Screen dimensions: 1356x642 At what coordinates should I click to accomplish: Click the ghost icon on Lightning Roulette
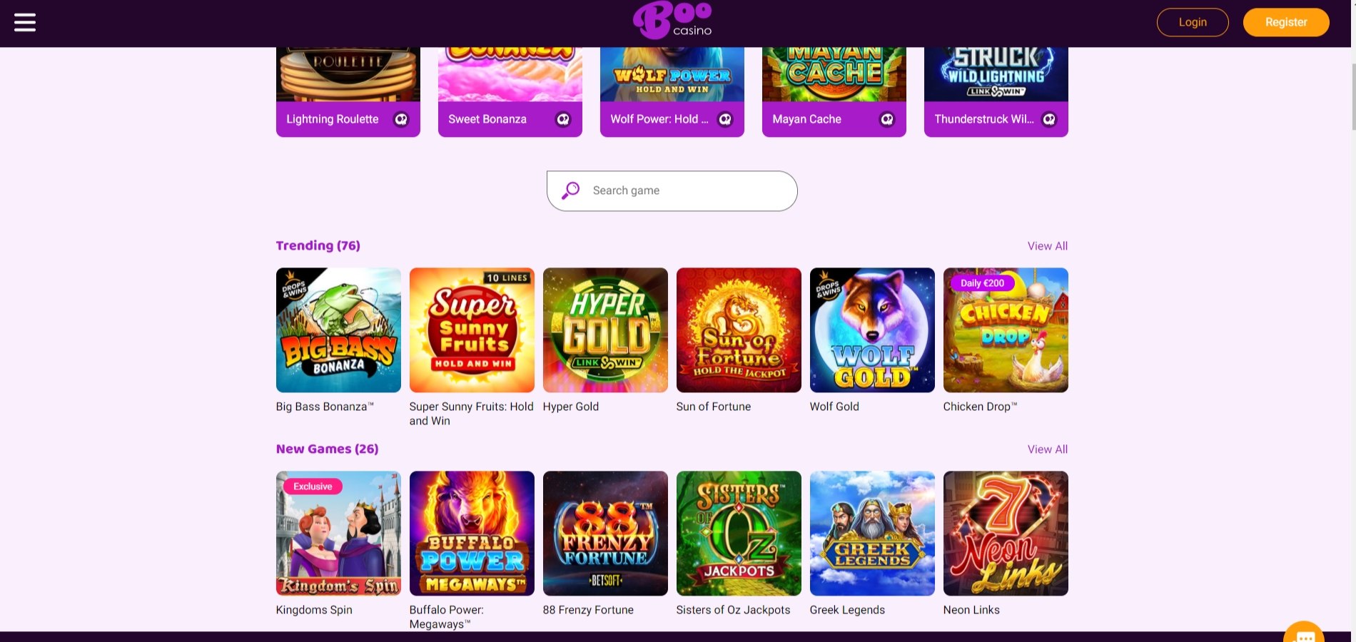[401, 119]
